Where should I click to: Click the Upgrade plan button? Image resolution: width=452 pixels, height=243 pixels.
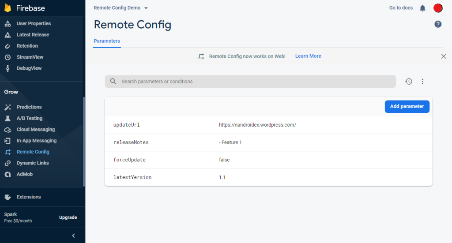click(68, 217)
